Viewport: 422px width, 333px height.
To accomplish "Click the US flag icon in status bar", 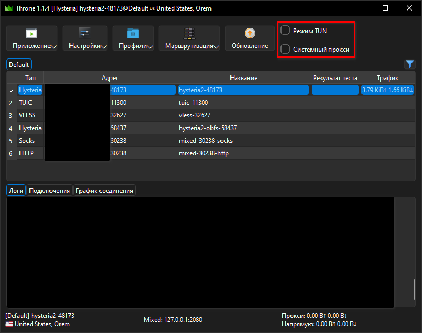I will point(9,324).
